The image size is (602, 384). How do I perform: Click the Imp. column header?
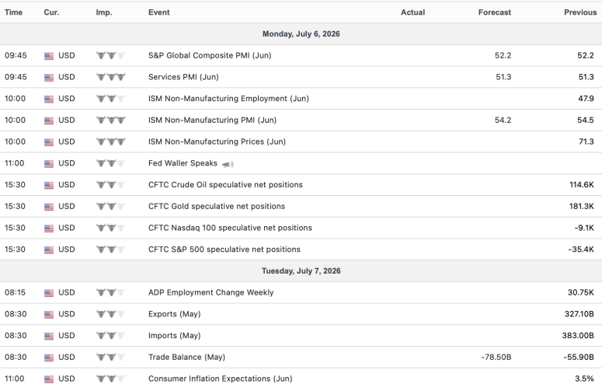pos(104,12)
